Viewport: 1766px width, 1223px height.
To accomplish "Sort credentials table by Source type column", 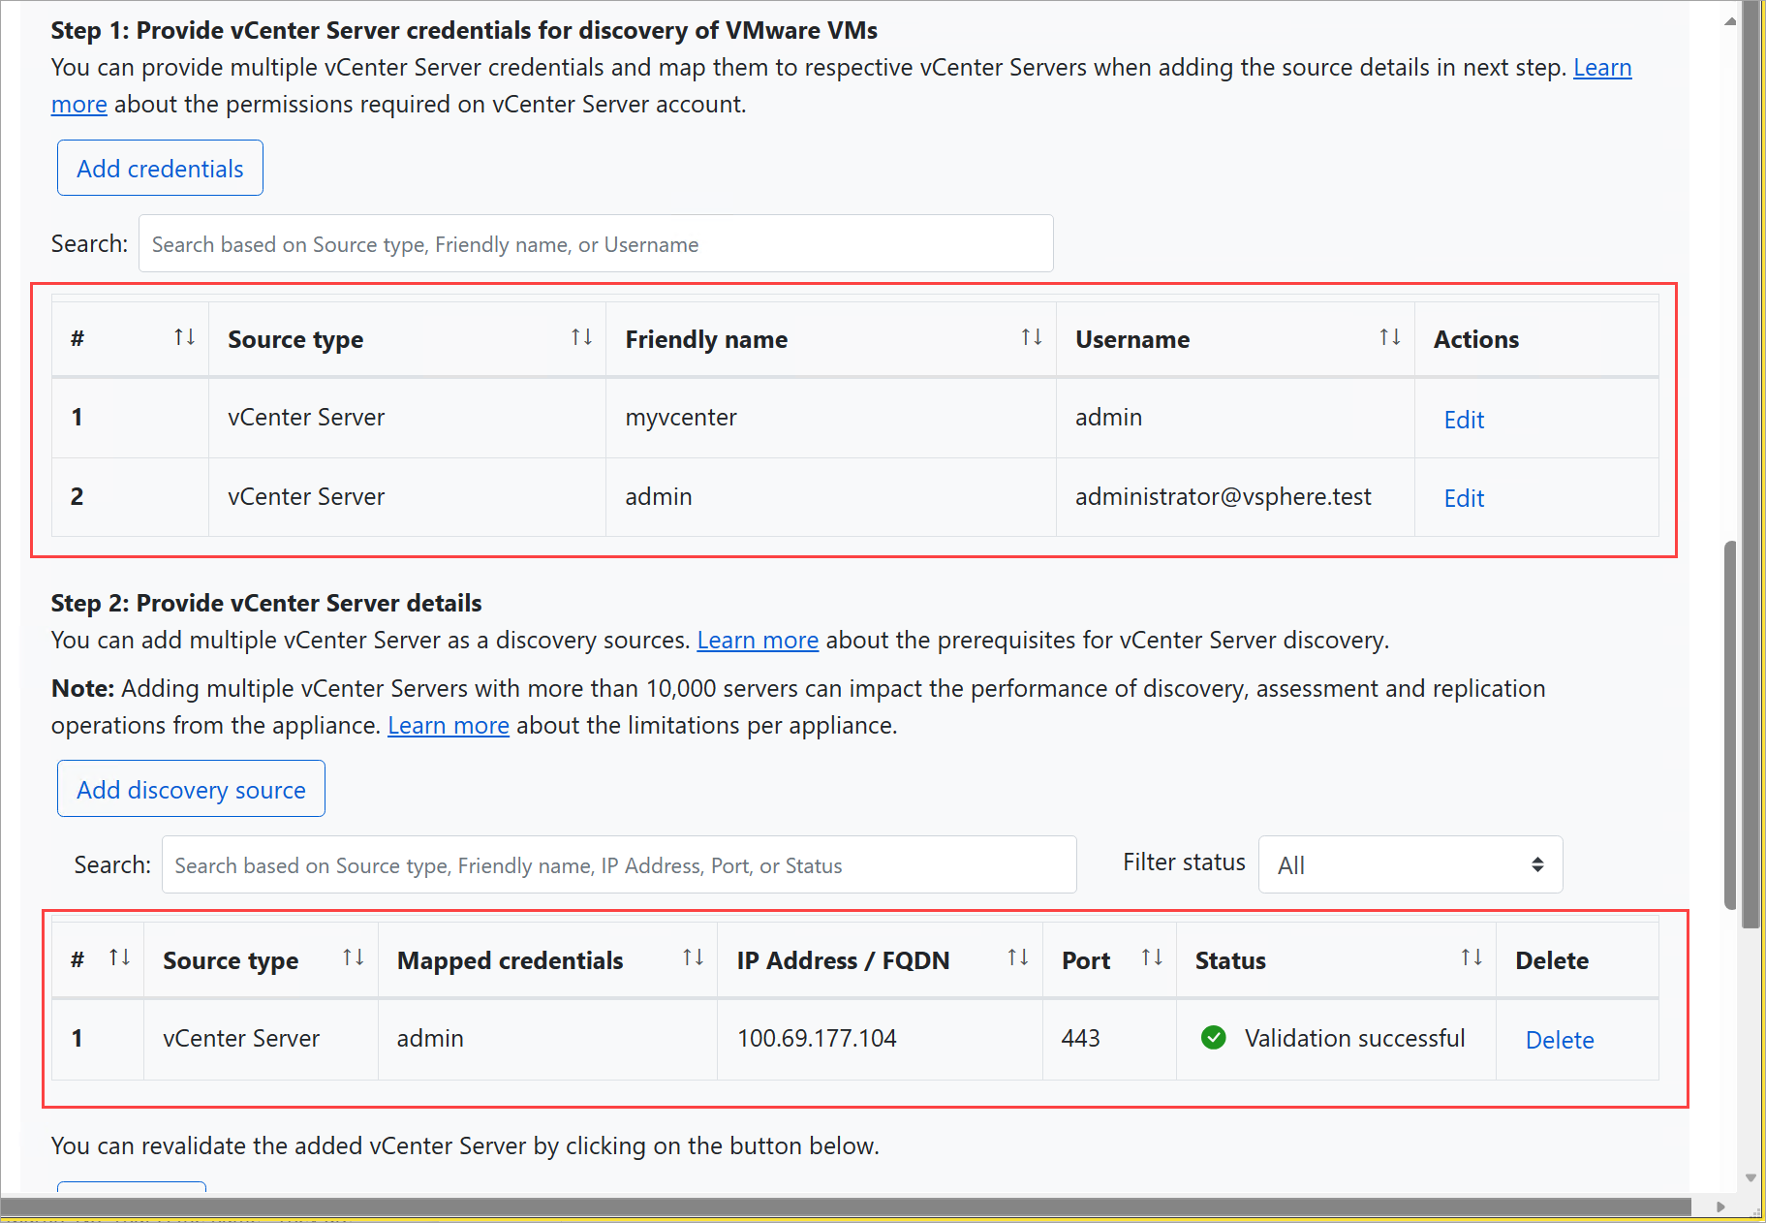I will click(581, 337).
